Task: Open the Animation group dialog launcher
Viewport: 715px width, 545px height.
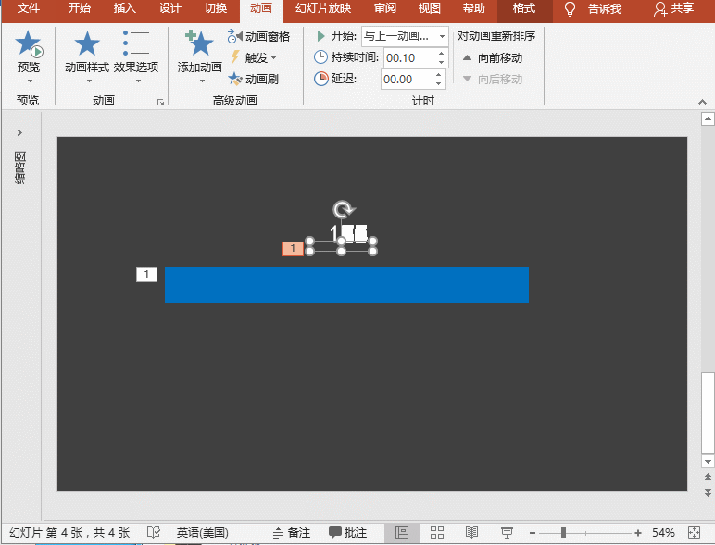Action: tap(160, 103)
